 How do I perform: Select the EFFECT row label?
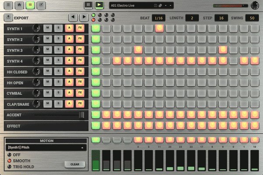(14, 126)
